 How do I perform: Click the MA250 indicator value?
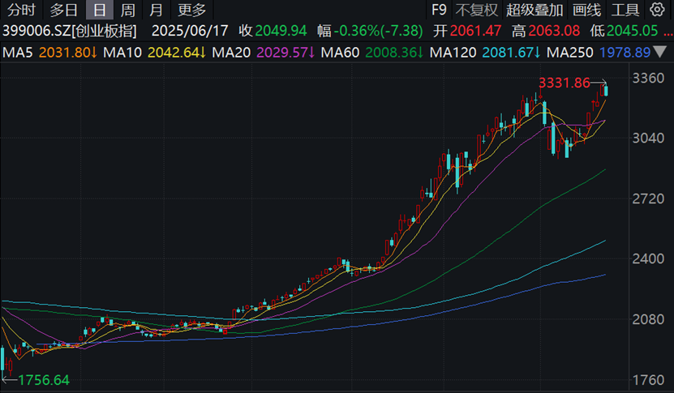tap(630, 52)
